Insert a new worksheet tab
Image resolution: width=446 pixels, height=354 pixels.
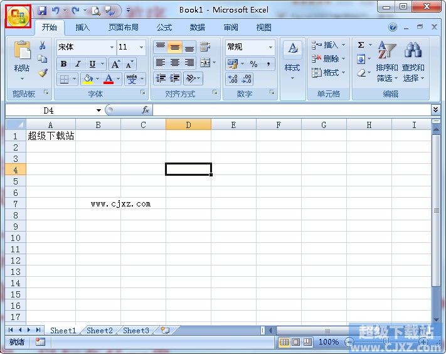(165, 330)
